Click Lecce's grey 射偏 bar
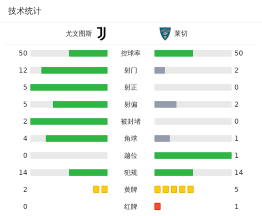Screen dimensions: 262x216 (165, 104)
